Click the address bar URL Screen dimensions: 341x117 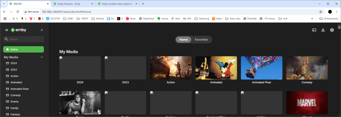(66, 12)
